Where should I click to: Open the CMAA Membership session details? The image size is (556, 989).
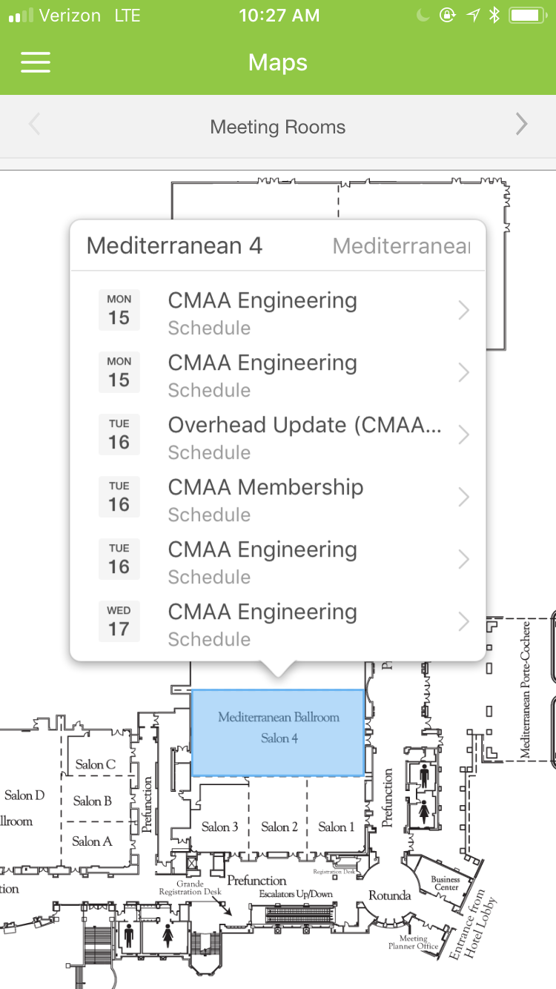278,497
